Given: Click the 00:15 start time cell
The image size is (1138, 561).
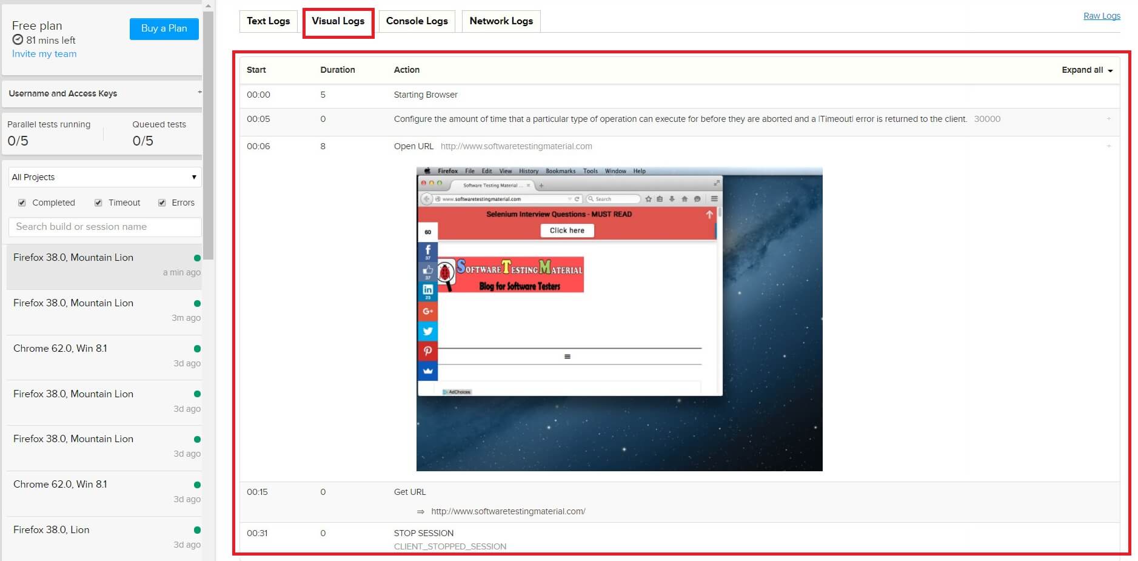Looking at the screenshot, I should 257,492.
